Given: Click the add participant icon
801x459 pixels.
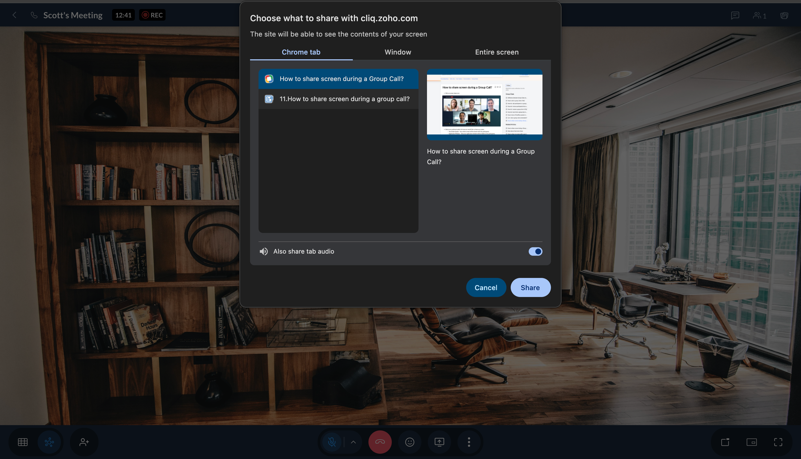Looking at the screenshot, I should pos(84,442).
